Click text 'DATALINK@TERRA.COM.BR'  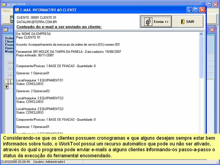[37, 22]
